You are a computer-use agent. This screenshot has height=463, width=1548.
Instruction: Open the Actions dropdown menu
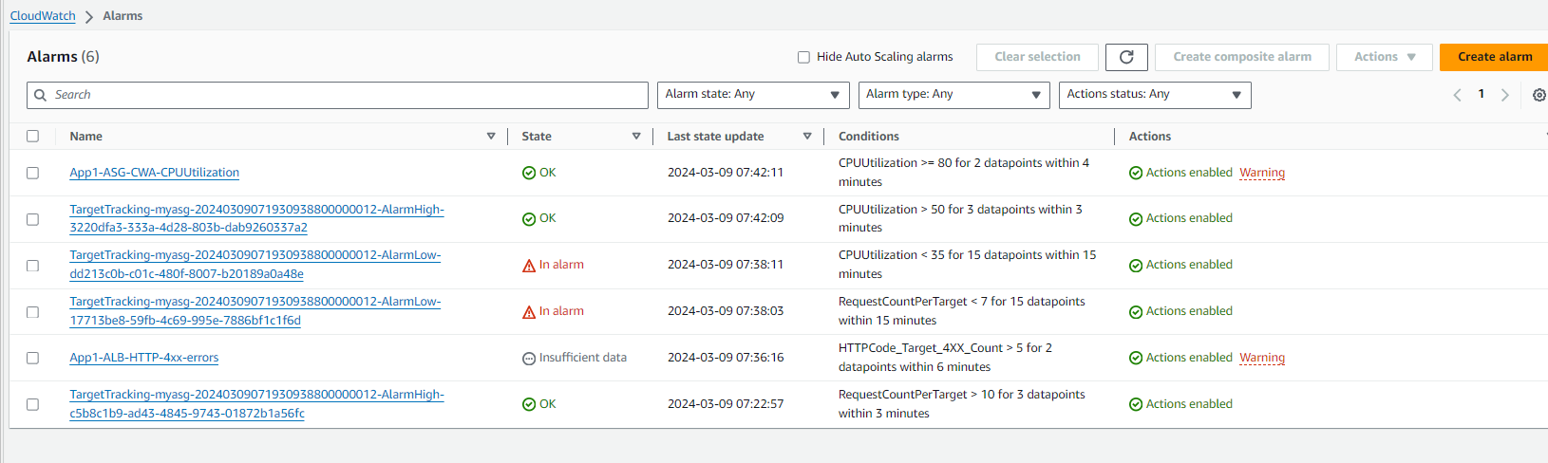tap(1384, 57)
